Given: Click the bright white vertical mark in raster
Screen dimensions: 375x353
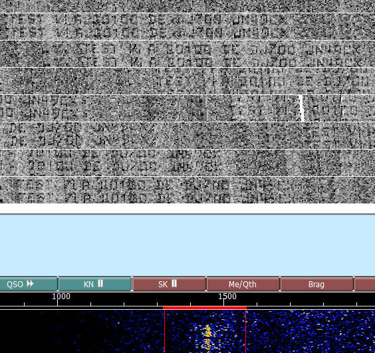Looking at the screenshot, I should [302, 108].
